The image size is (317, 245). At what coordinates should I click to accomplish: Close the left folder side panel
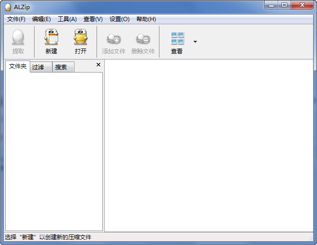coord(98,64)
